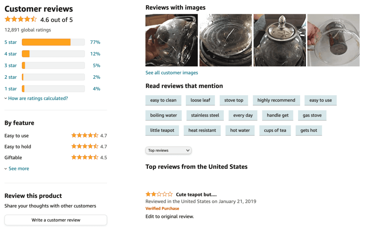373x227 pixels.
Task: Open 'See all customer images'
Action: coord(172,73)
